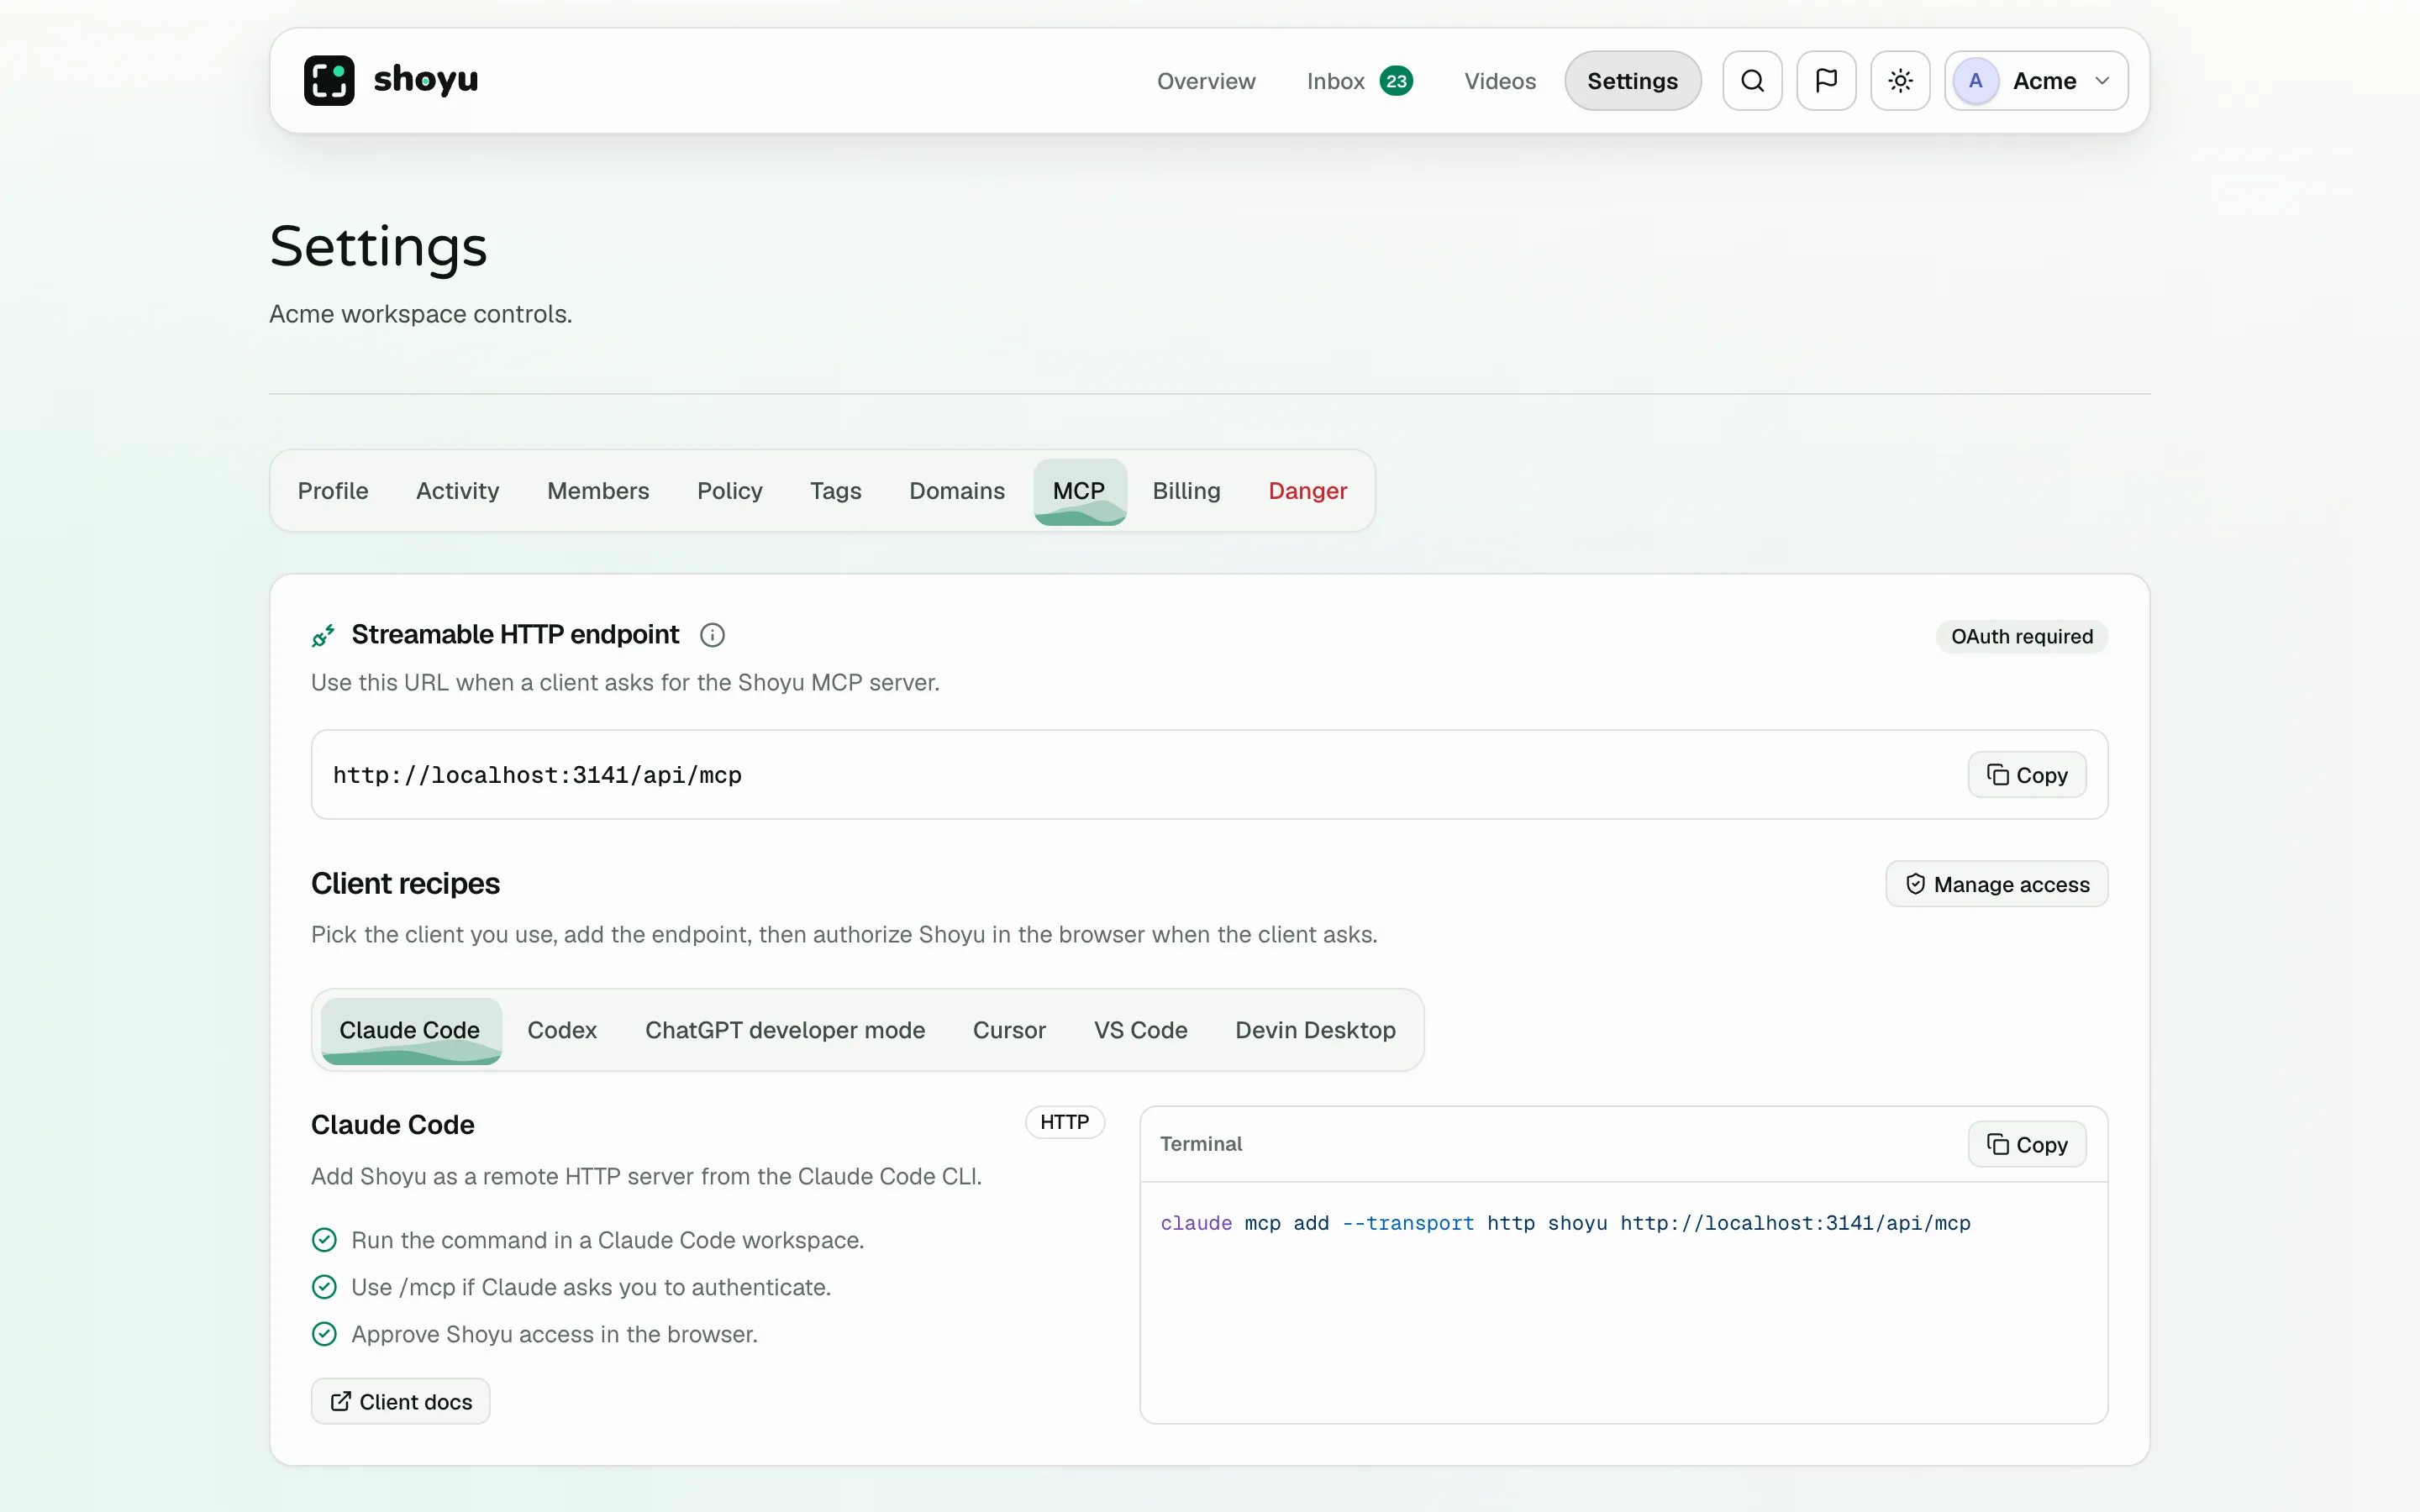Select the Tags settings tab

835,491
